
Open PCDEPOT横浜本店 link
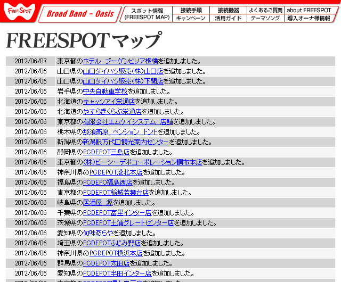[116, 253]
